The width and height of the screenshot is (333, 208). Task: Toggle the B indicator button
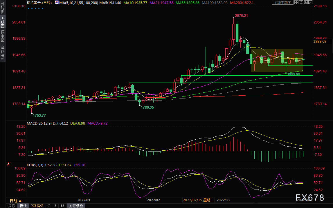click(55, 206)
